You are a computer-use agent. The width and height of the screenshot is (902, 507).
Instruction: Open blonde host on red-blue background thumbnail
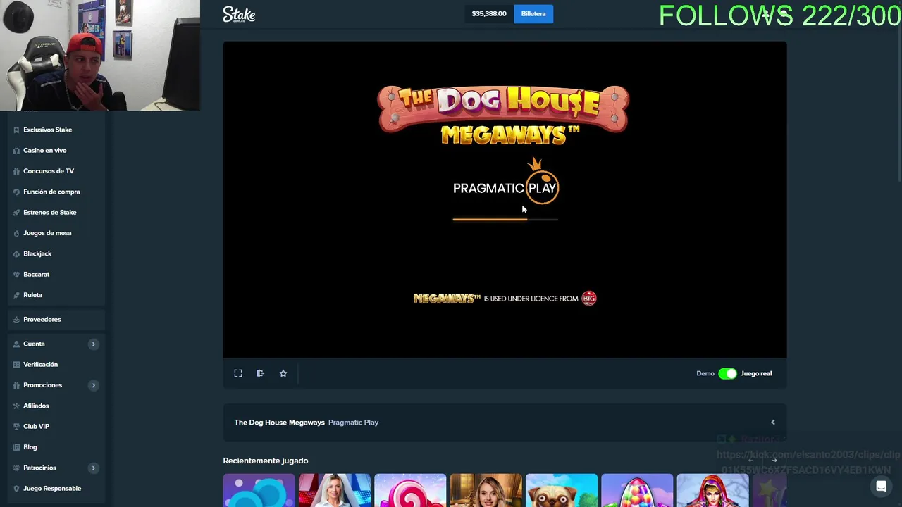click(335, 491)
